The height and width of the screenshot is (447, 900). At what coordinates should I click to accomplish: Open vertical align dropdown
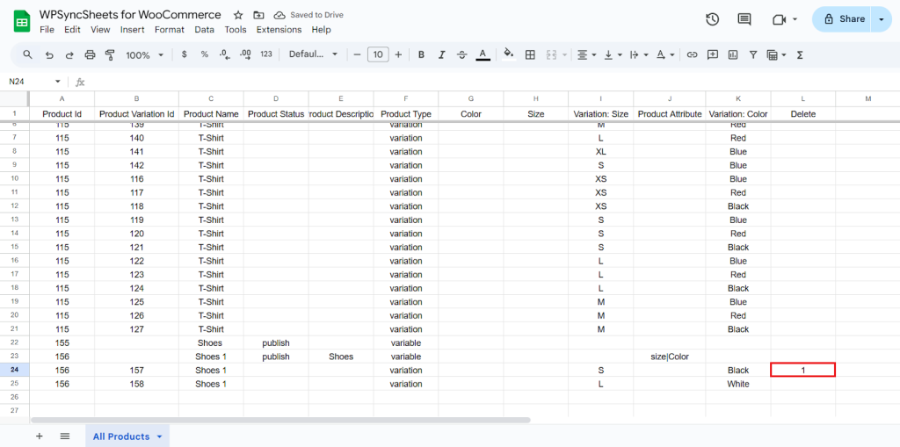(x=613, y=54)
